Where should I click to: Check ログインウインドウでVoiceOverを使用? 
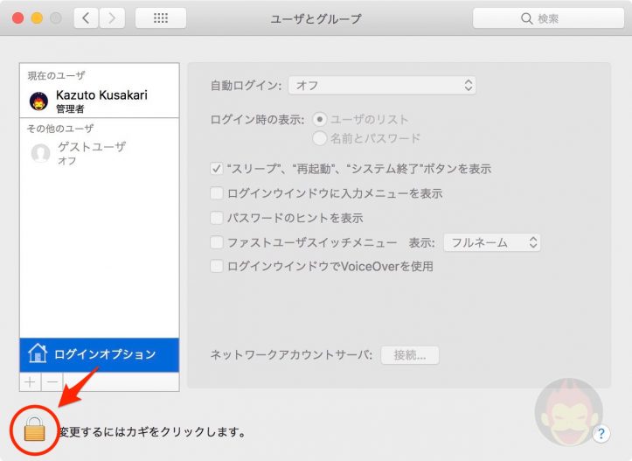pos(217,266)
